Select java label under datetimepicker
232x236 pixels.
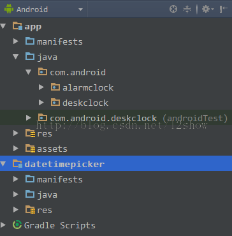coord(47,195)
